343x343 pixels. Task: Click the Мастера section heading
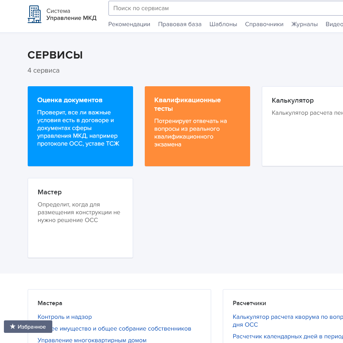(x=50, y=303)
